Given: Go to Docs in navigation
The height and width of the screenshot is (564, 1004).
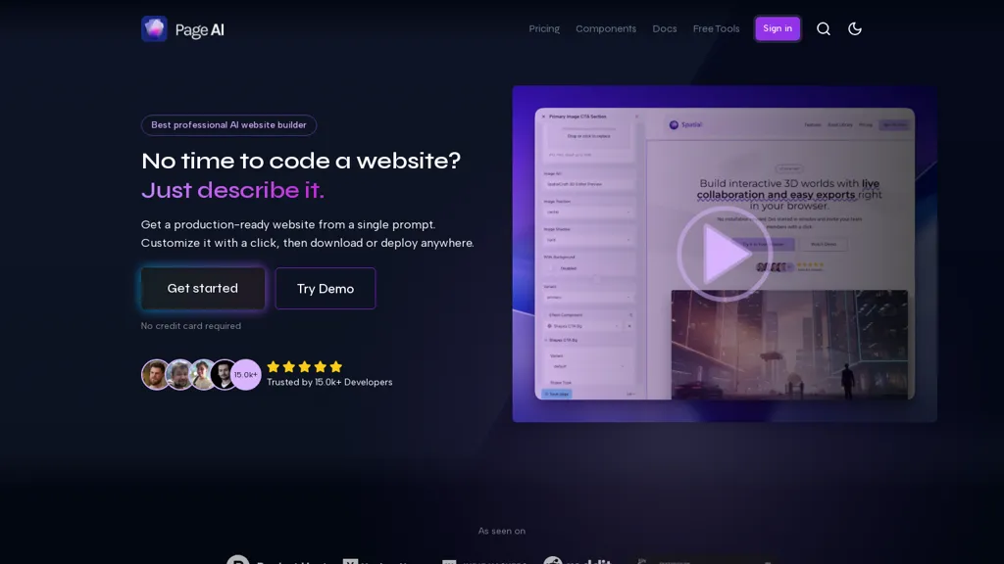Looking at the screenshot, I should [665, 28].
